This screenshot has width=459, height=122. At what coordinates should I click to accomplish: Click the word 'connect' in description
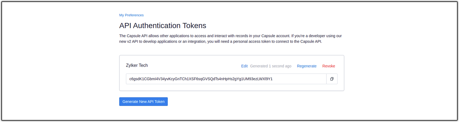(x=283, y=41)
